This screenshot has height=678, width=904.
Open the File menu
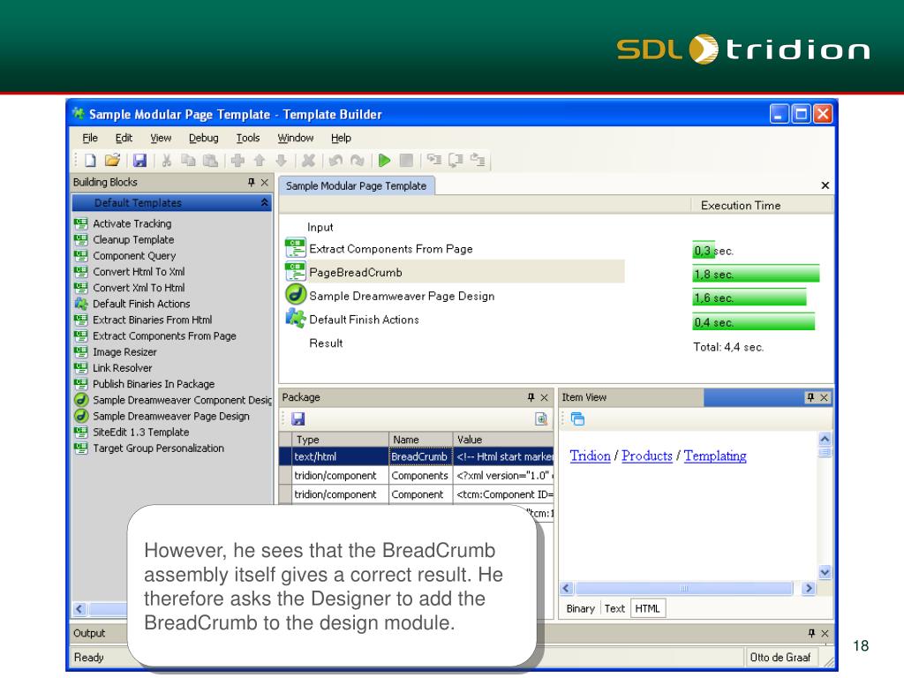click(90, 138)
